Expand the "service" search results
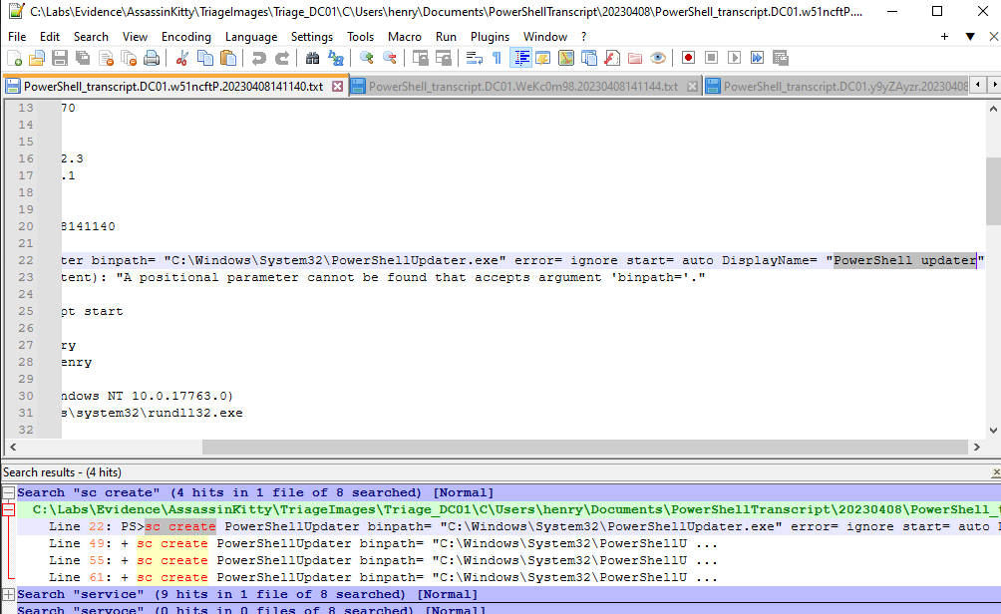The image size is (1001, 614). (8, 594)
